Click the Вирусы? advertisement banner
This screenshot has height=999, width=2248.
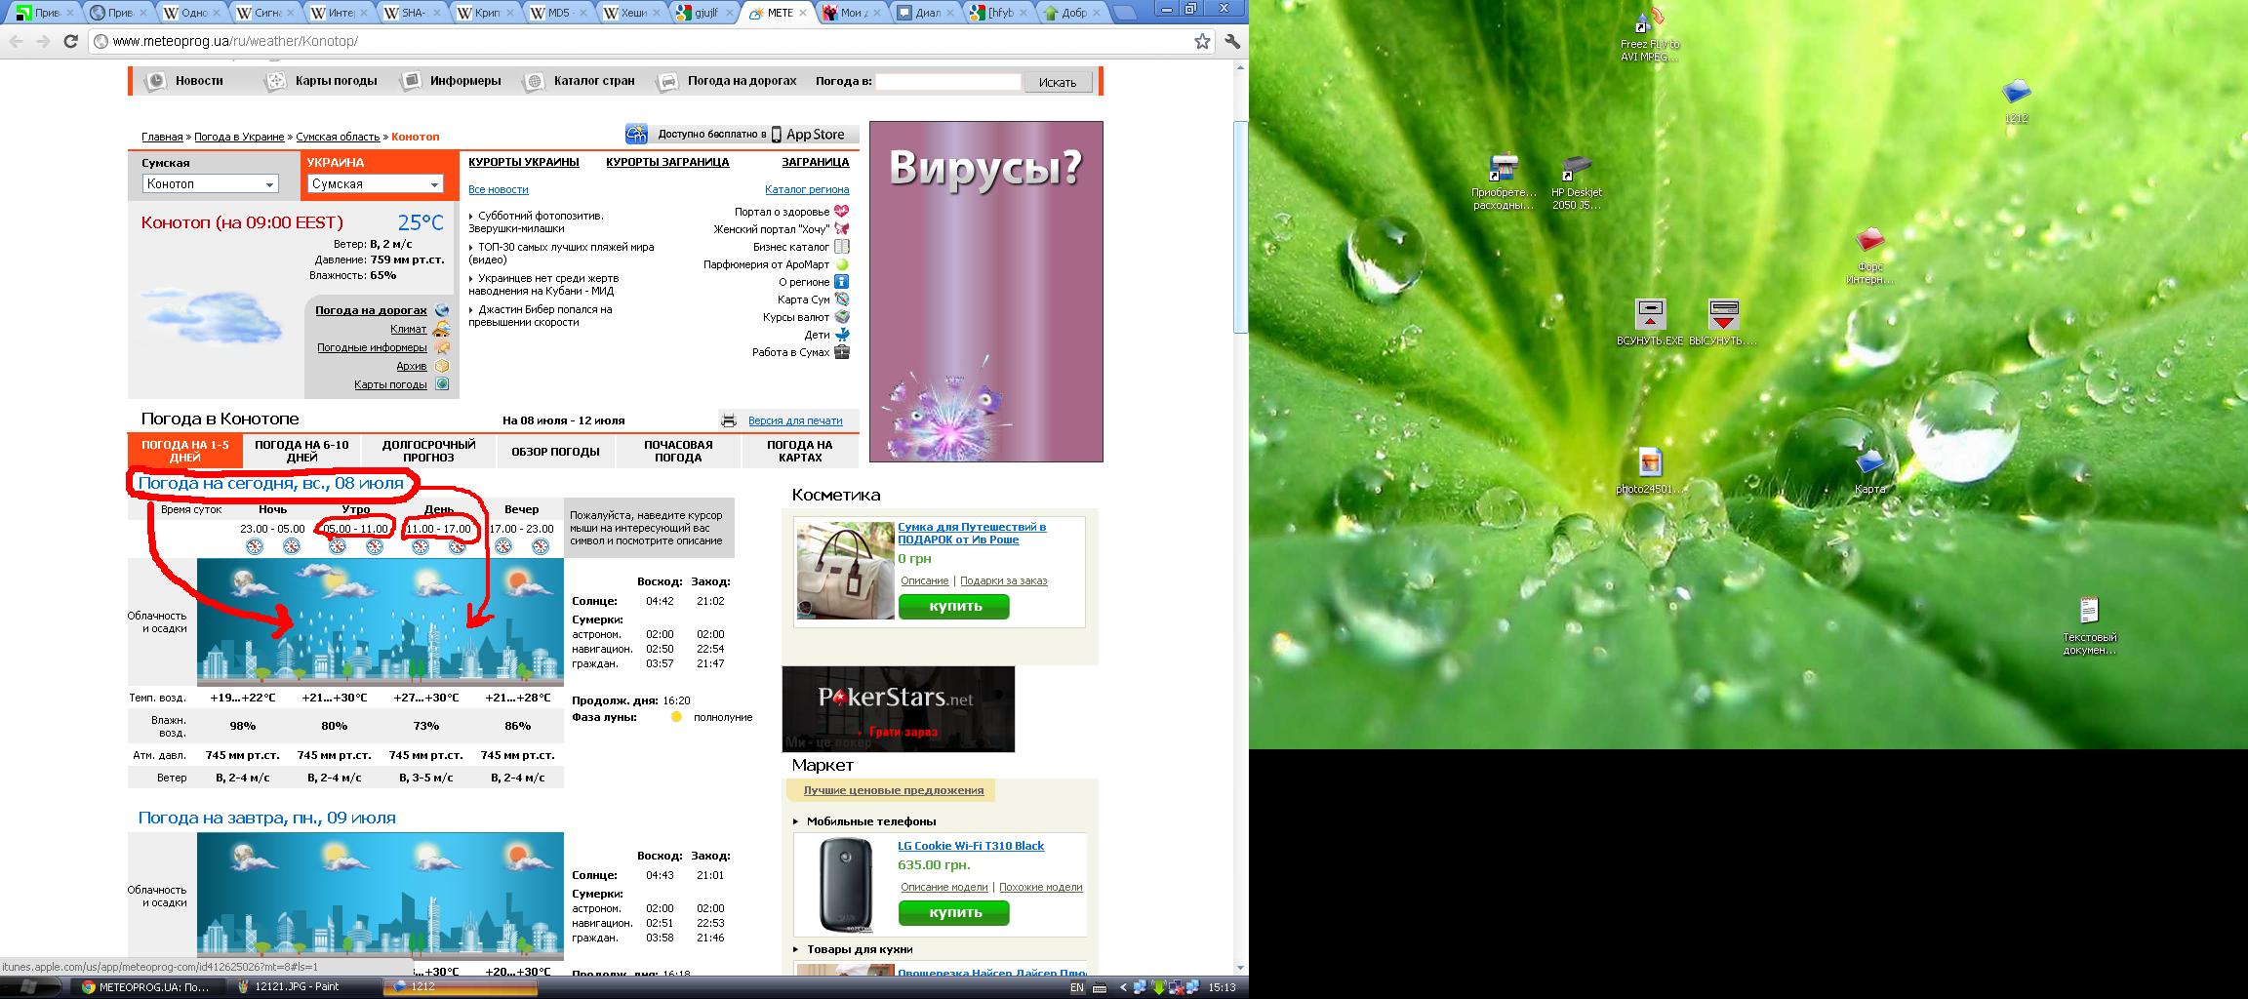[x=986, y=292]
